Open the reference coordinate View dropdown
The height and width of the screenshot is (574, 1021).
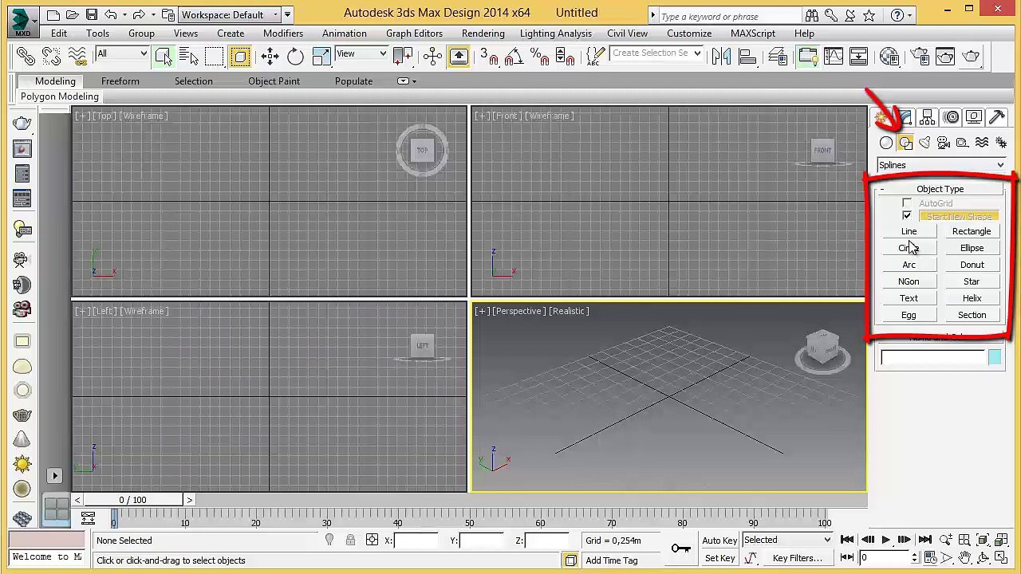[x=361, y=54]
